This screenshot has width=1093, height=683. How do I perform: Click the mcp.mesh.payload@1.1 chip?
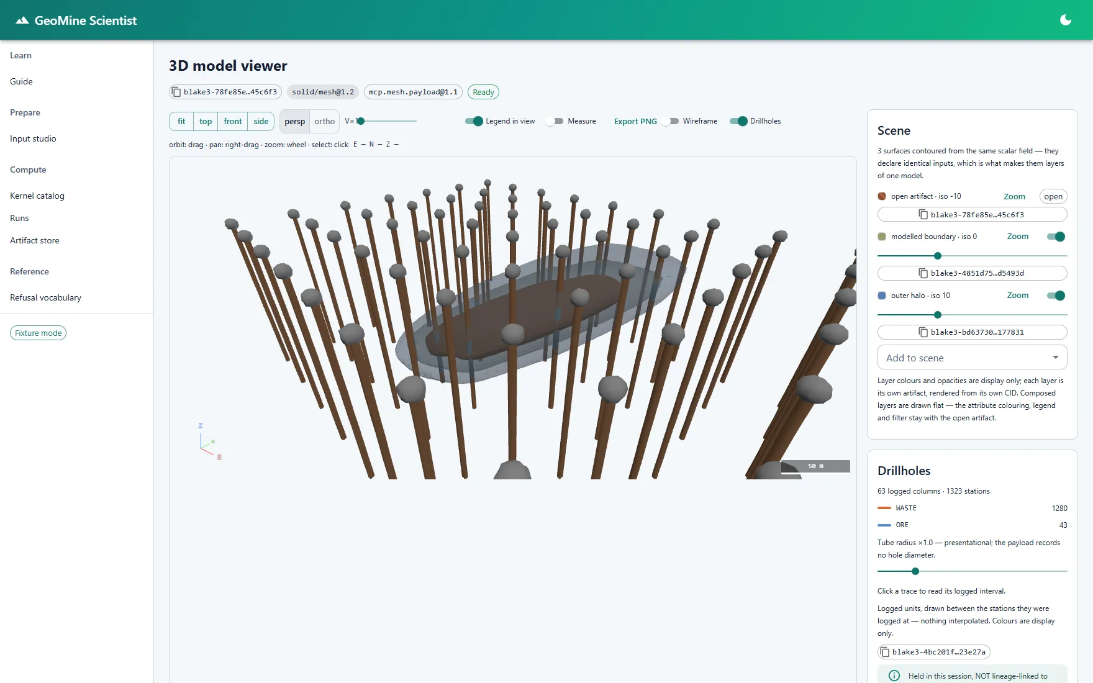pyautogui.click(x=413, y=92)
